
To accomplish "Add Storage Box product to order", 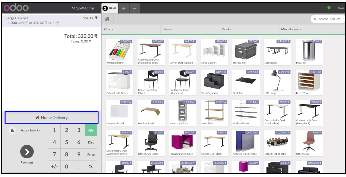I will (x=246, y=52).
